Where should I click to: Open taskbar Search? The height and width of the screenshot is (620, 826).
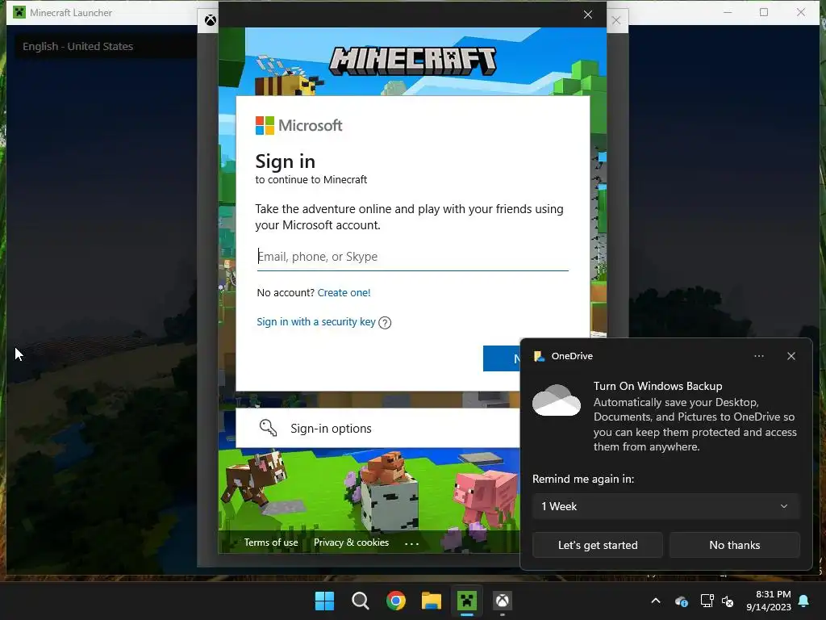(x=361, y=601)
